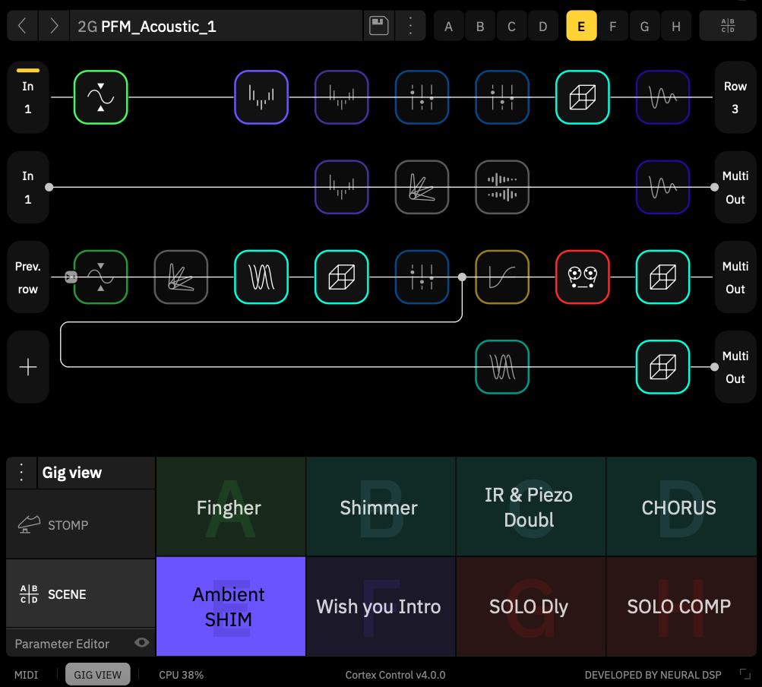Image resolution: width=762 pixels, height=687 pixels.
Task: Select the SOLO Dly scene tile
Action: 530,606
